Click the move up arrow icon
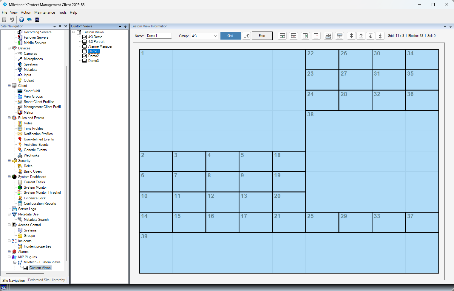 click(x=361, y=36)
